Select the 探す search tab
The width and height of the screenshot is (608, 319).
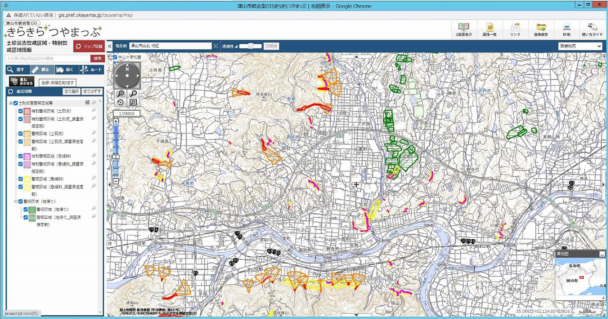point(17,69)
